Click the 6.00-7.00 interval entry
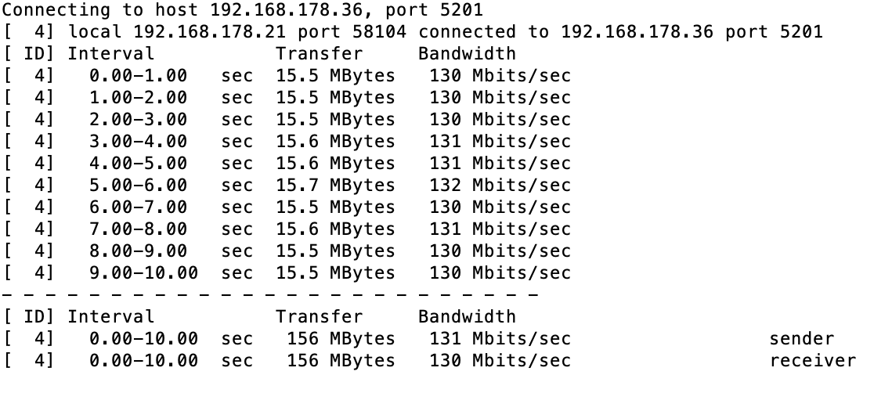This screenshot has width=874, height=393. click(138, 207)
